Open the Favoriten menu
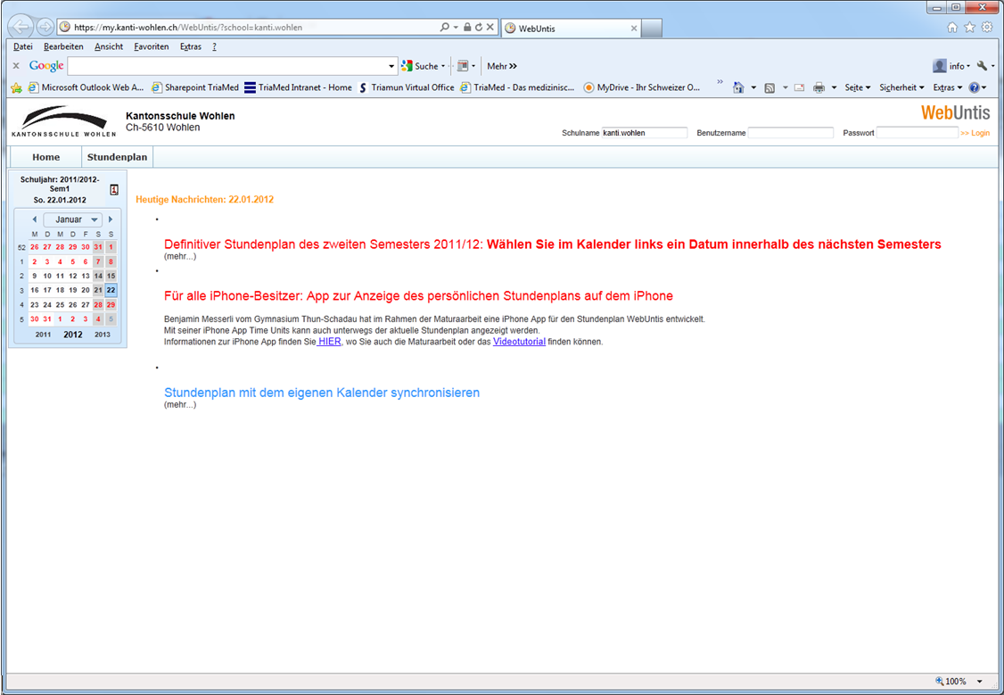This screenshot has width=1004, height=695. [x=151, y=46]
